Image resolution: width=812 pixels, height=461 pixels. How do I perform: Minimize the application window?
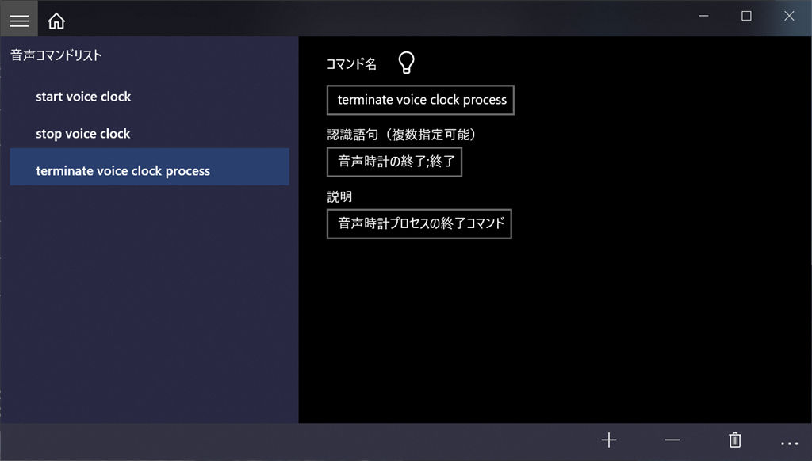[703, 16]
